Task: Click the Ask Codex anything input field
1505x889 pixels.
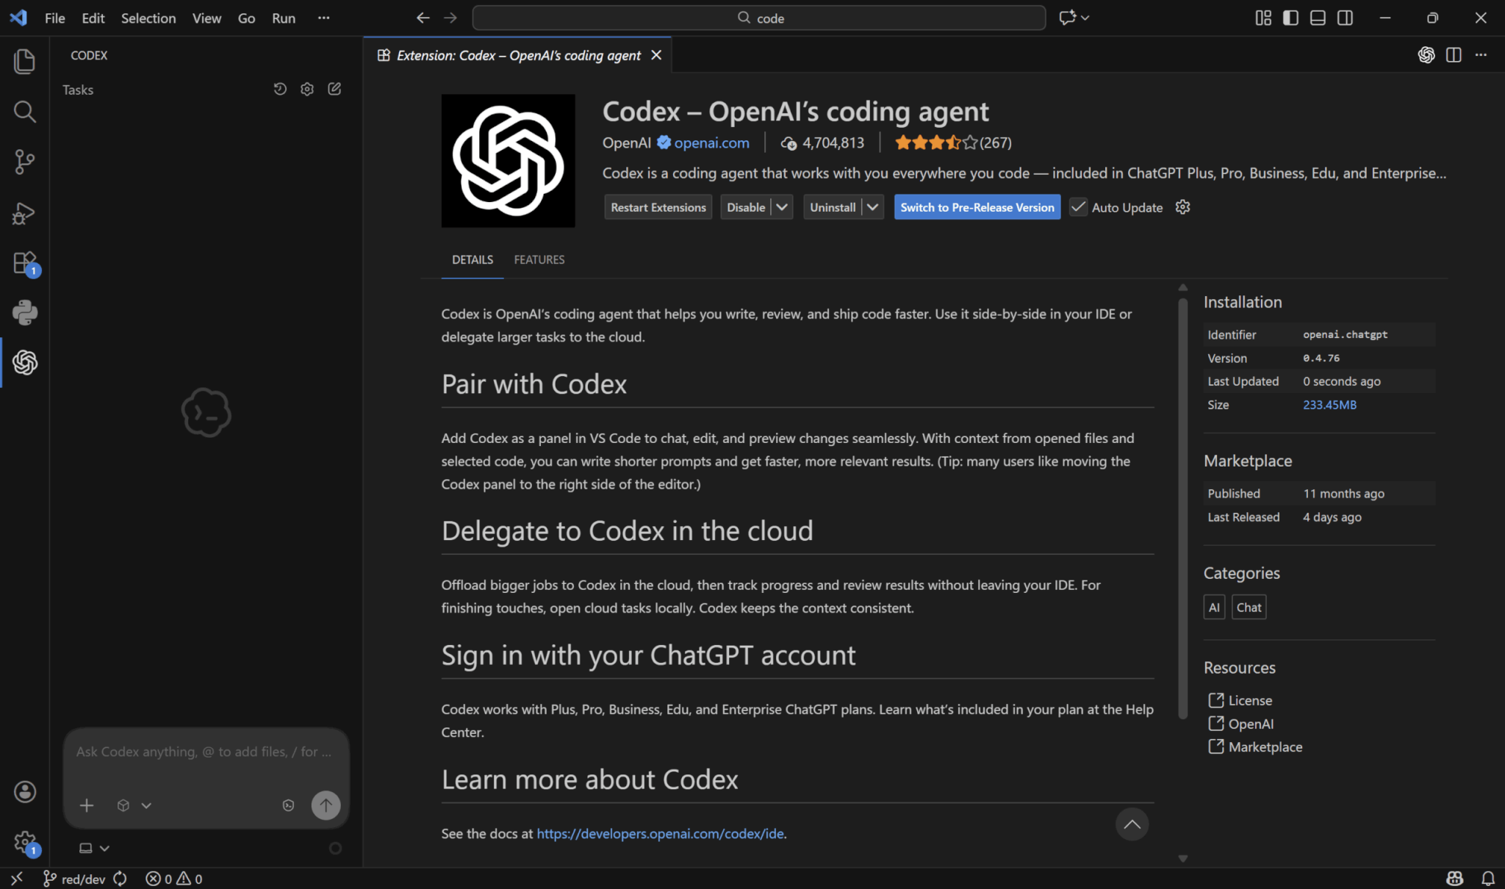Action: (204, 752)
